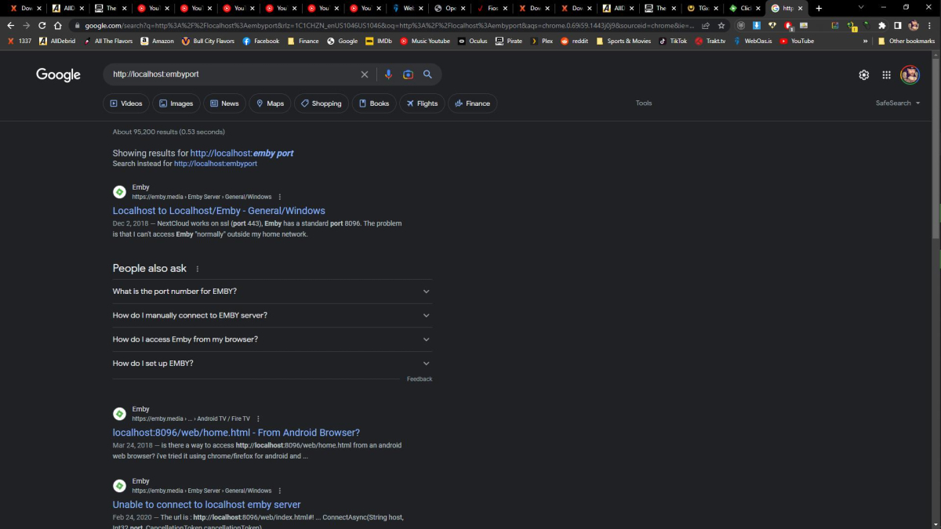
Task: Click 'Search instead for http://localhost:embyport'
Action: (x=216, y=163)
